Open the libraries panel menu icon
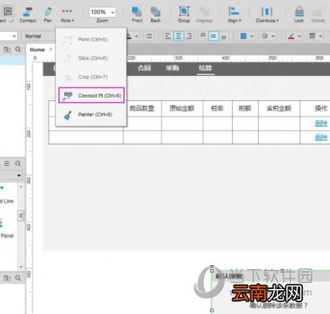The image size is (330, 314). click(x=7, y=164)
